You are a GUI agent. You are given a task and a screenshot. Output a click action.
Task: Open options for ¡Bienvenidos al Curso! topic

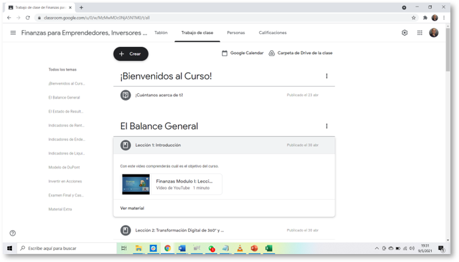[x=327, y=76]
